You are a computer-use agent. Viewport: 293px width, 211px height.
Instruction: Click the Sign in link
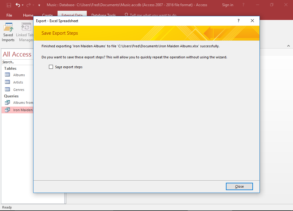pos(227,5)
